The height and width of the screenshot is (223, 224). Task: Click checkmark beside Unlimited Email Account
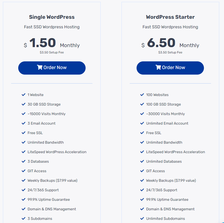142,123
